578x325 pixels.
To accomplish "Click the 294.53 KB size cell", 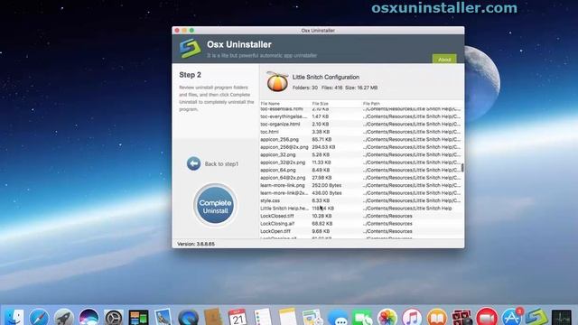I will [x=323, y=147].
